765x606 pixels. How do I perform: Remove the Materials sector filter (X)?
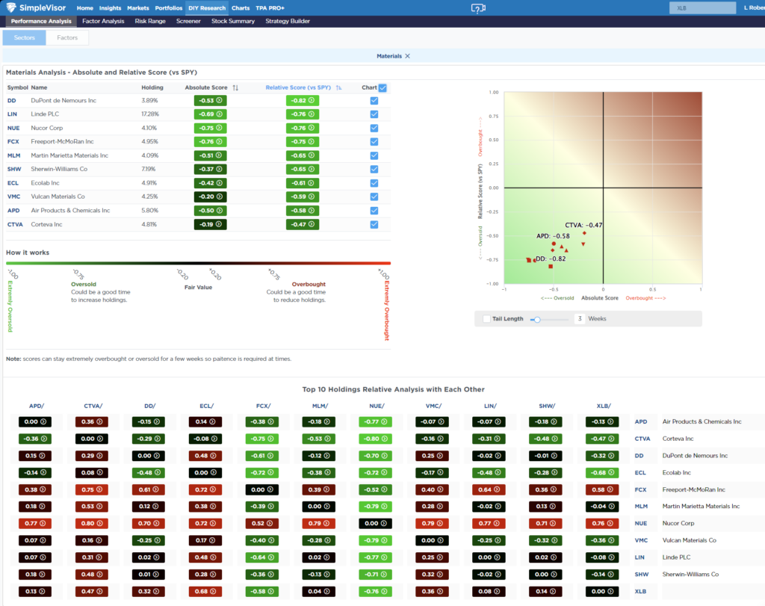[407, 56]
